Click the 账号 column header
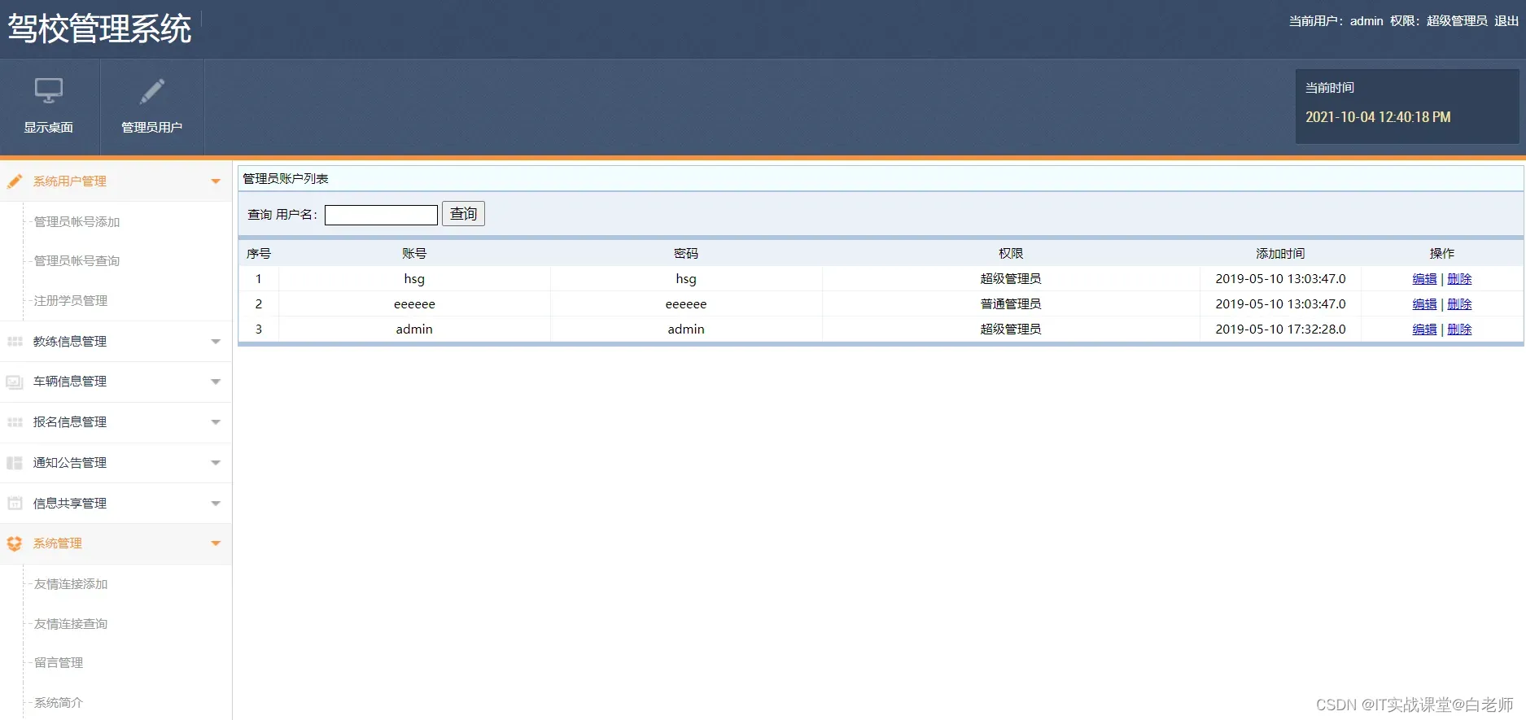Image resolution: width=1526 pixels, height=720 pixels. tap(414, 254)
